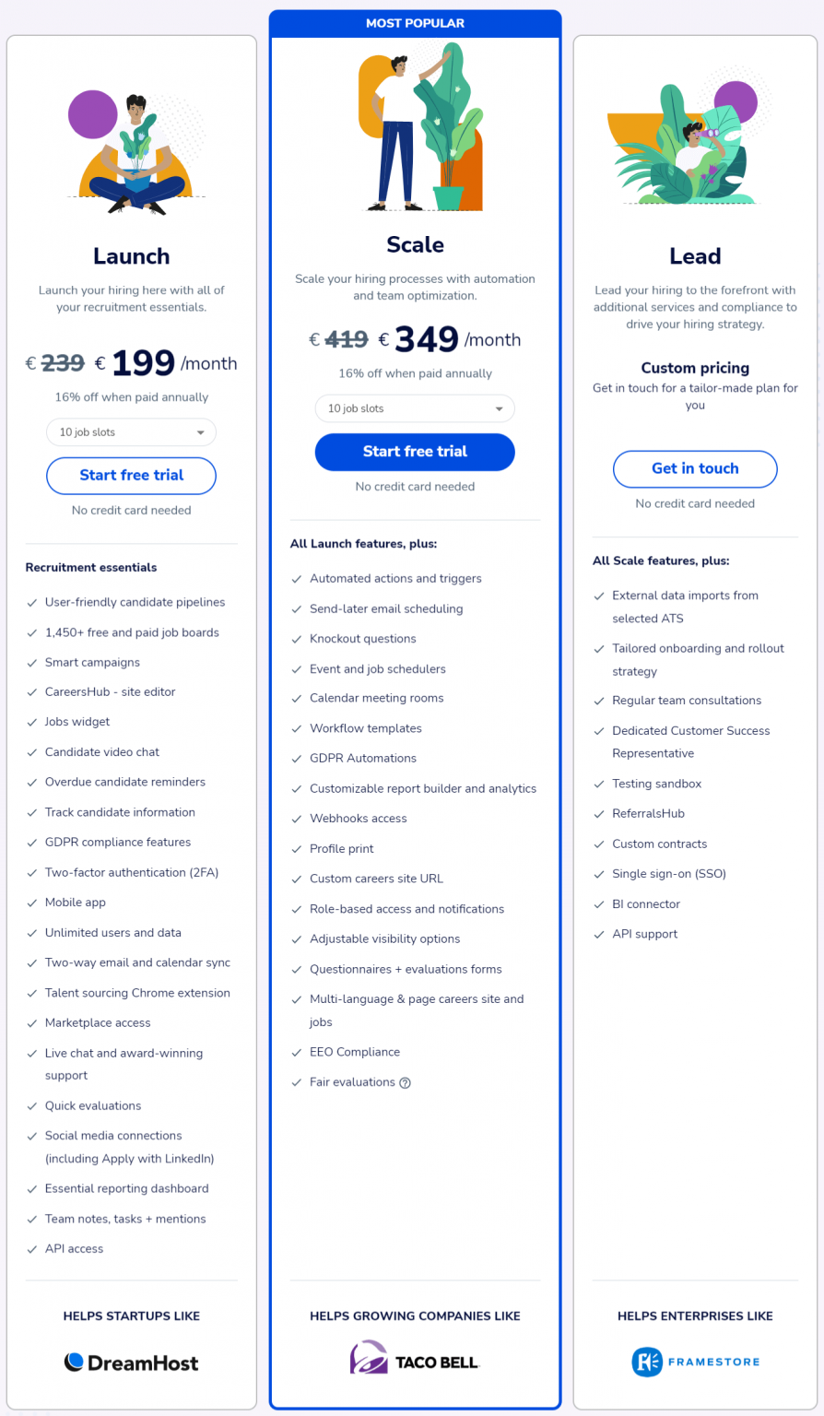
Task: Select the Lead plan card header
Action: tap(695, 256)
